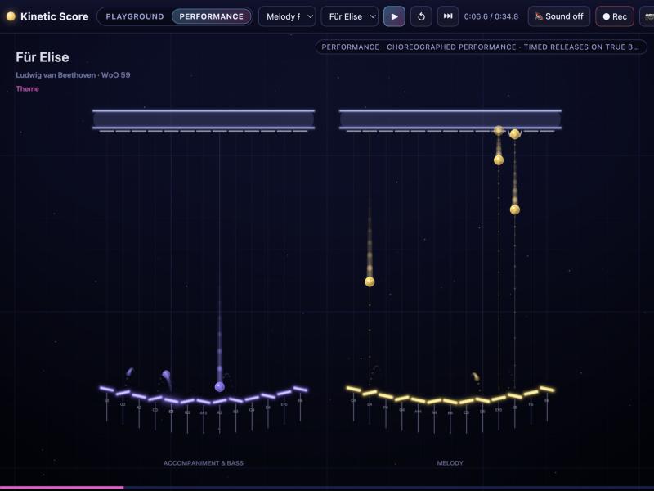
Task: Click the Melody emitter rail at top
Action: coord(450,119)
